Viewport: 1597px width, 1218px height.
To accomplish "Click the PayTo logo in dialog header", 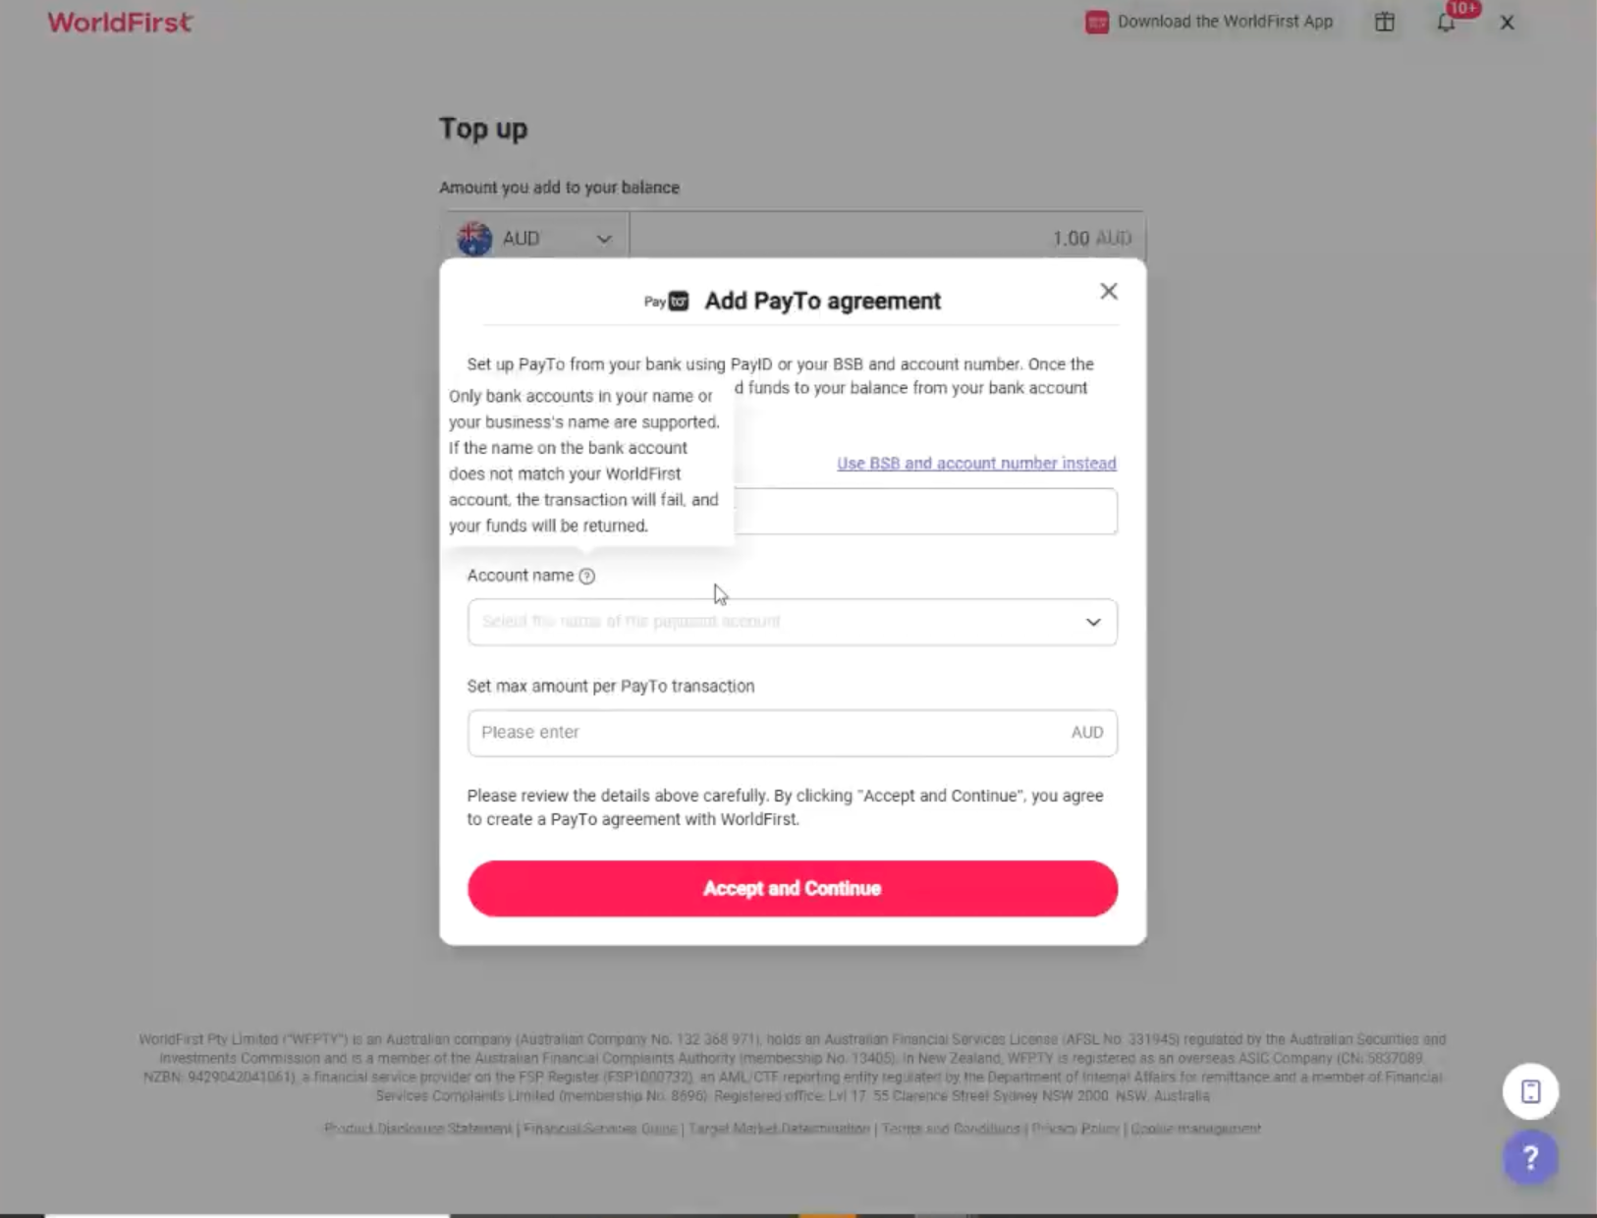I will coord(666,301).
